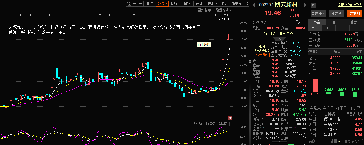Select the 10日 period tab
This screenshot has height=145, width=364.
[356, 28]
